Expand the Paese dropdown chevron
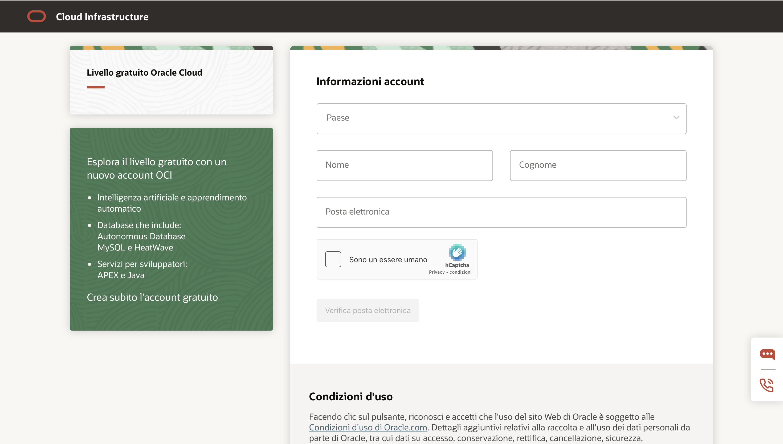Viewport: 783px width, 444px height. click(x=676, y=118)
